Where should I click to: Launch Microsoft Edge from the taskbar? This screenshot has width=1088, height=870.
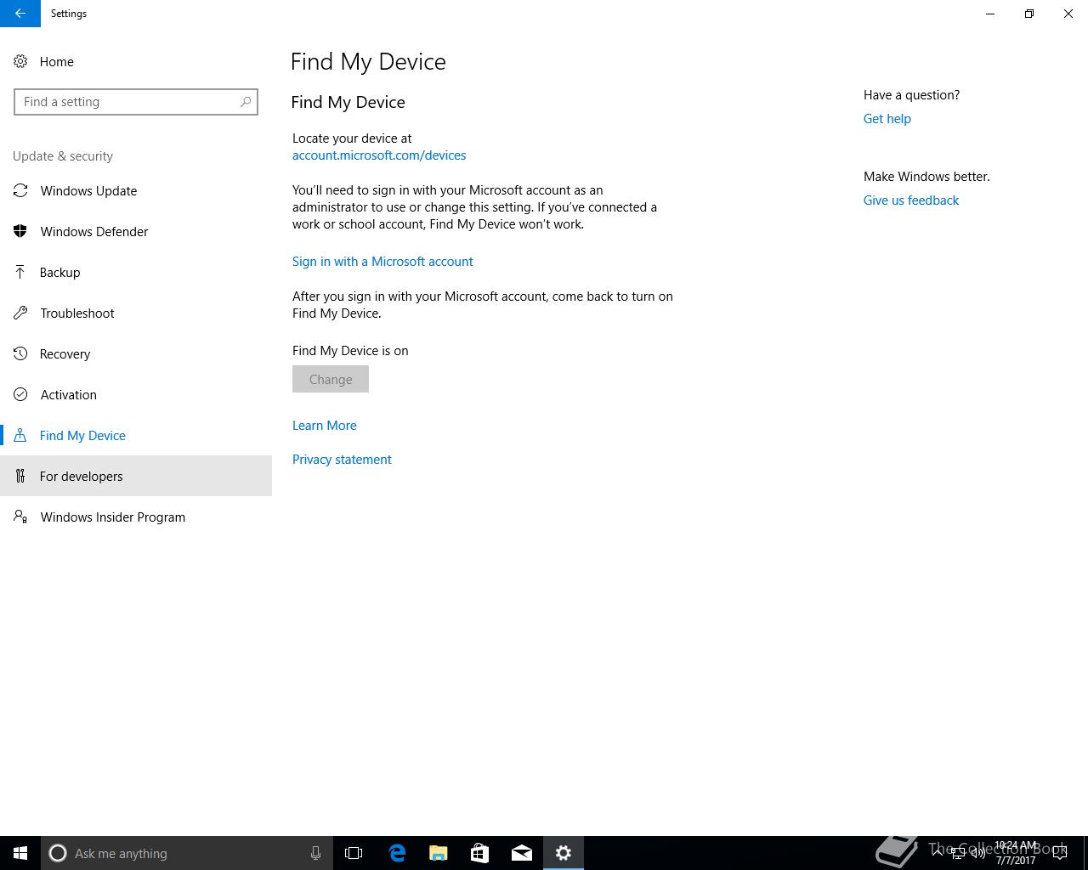pos(397,853)
